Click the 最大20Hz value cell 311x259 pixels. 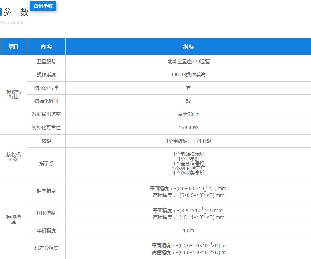click(x=188, y=114)
